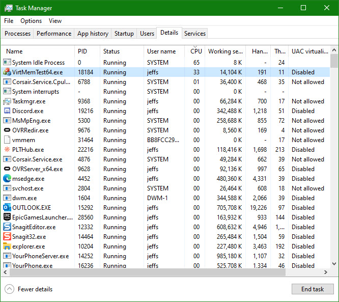Screen dimensions: 339x302
Task: Open the File menu
Action: point(9,21)
